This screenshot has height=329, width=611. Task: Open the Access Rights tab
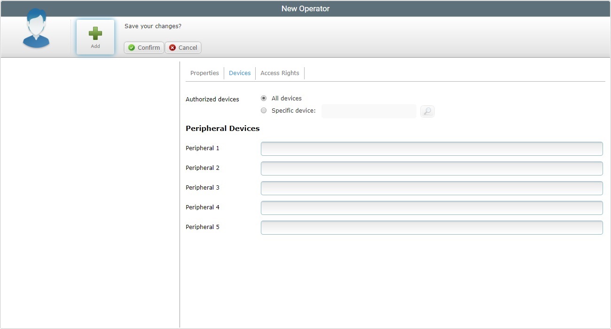[x=280, y=73]
